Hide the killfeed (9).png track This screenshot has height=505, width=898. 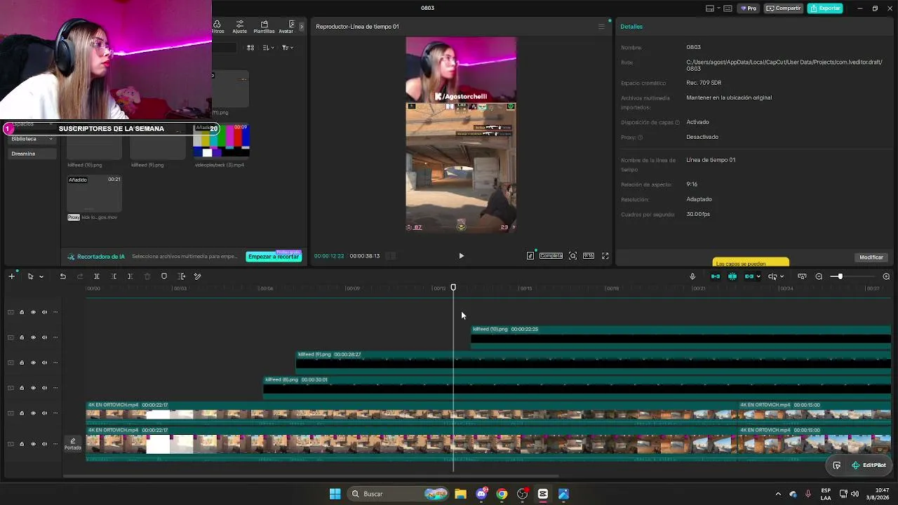tap(33, 363)
